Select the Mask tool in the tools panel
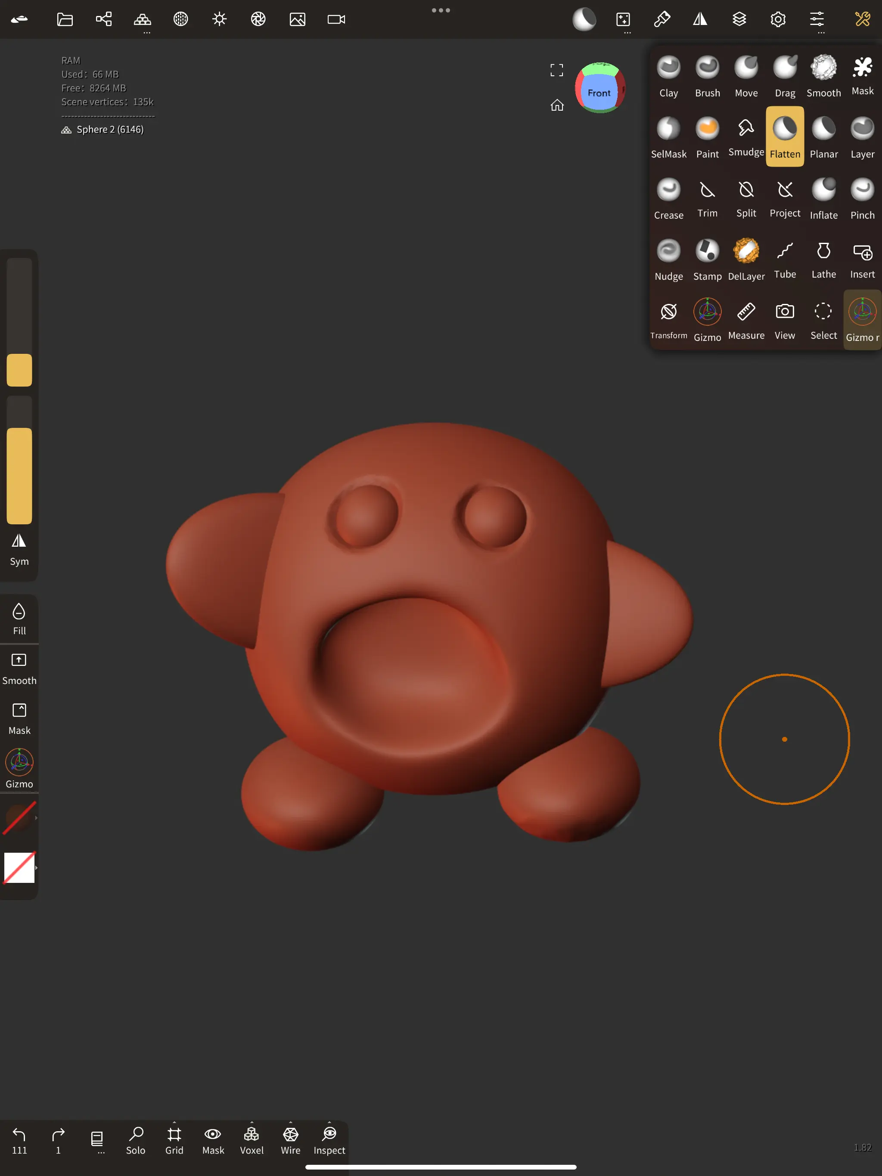The image size is (882, 1176). point(862,76)
